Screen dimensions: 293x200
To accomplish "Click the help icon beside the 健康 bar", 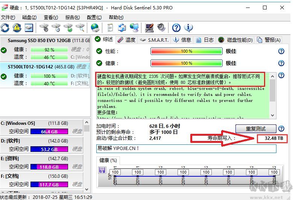I will [281, 63].
